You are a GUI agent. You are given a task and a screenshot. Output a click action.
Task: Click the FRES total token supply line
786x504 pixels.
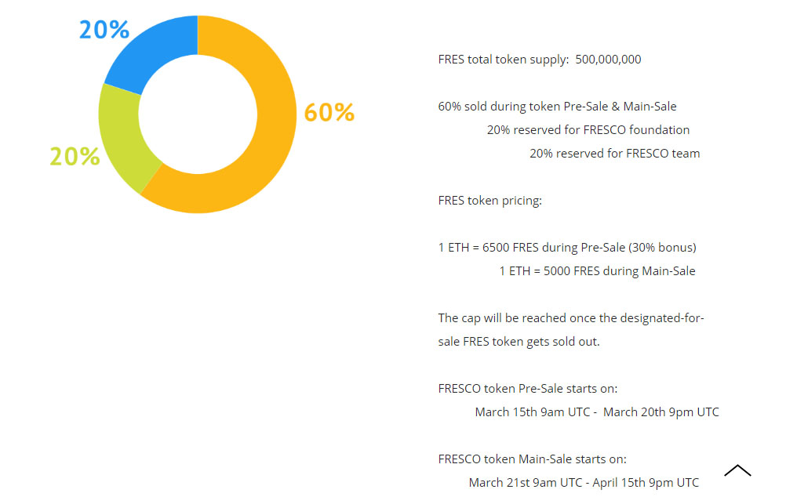point(540,60)
